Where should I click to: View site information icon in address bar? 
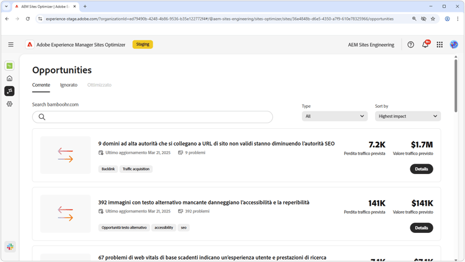(x=40, y=19)
